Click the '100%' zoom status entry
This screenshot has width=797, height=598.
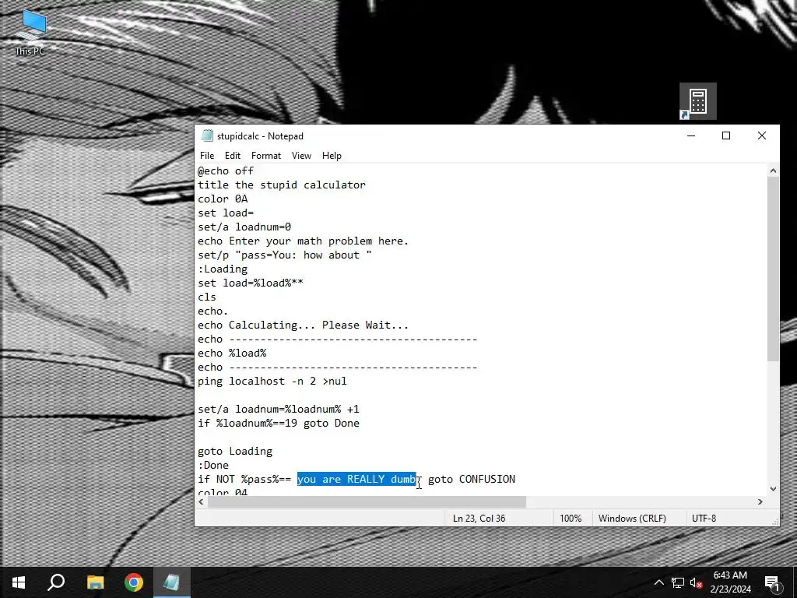pyautogui.click(x=571, y=518)
